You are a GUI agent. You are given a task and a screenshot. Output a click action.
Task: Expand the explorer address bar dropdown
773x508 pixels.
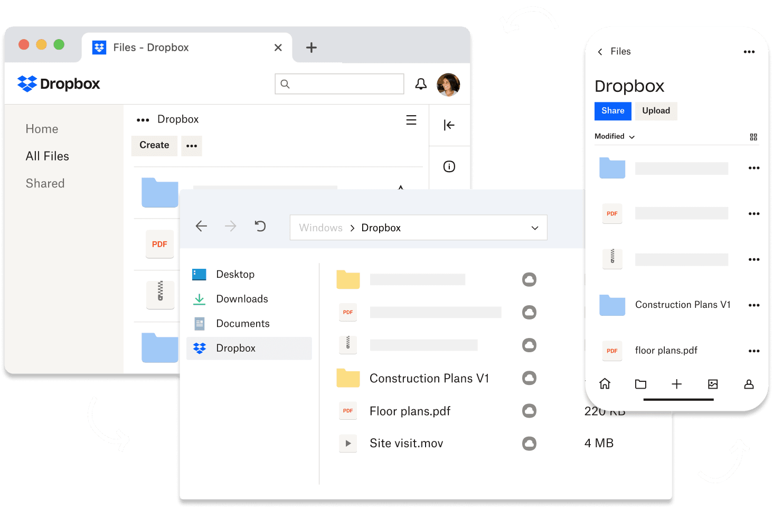pyautogui.click(x=535, y=228)
